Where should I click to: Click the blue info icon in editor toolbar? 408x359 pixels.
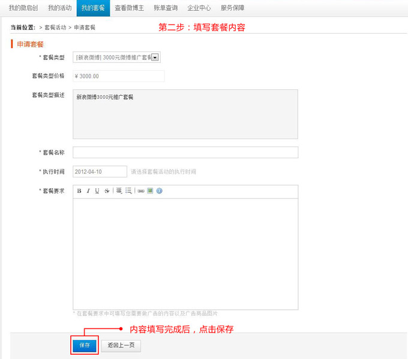click(160, 191)
